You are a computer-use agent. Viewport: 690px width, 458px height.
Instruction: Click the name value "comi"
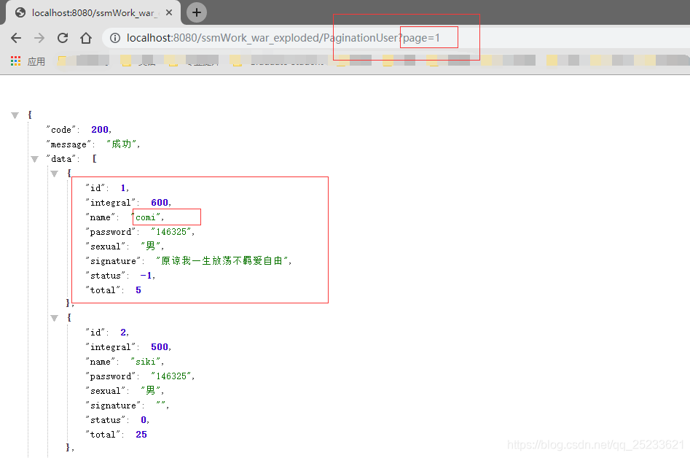pyautogui.click(x=146, y=217)
